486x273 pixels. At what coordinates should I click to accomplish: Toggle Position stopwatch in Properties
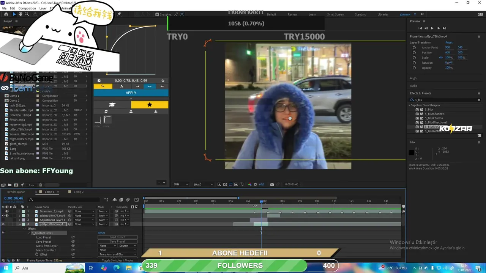[x=414, y=52]
